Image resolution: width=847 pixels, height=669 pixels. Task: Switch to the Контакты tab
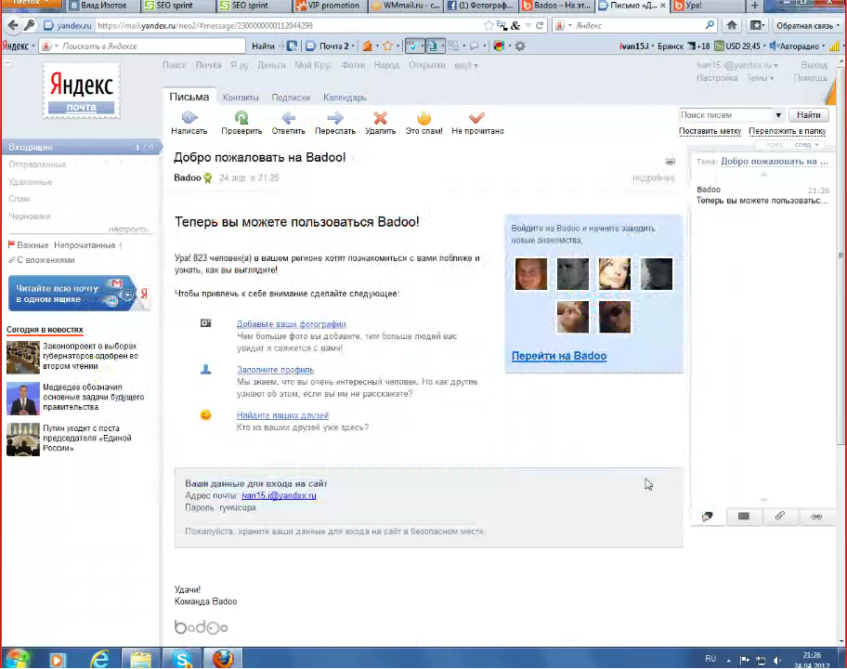click(x=241, y=98)
